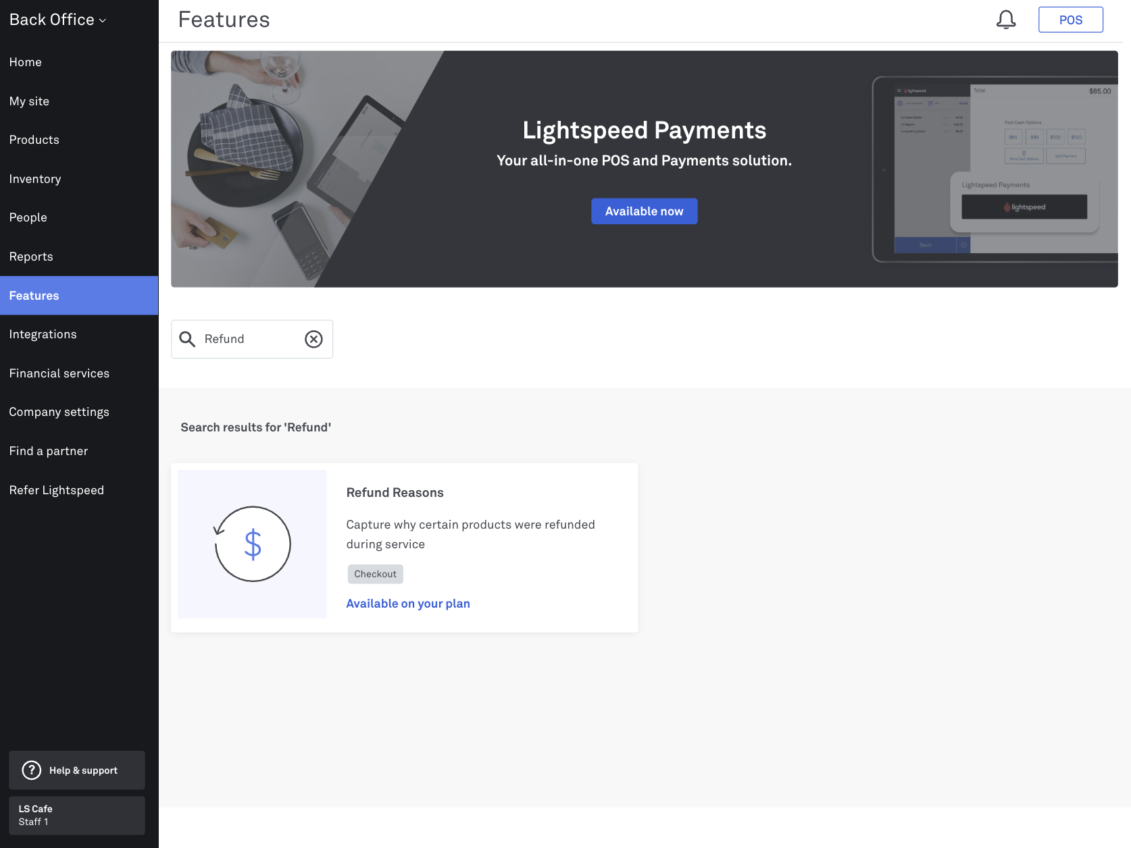Image resolution: width=1131 pixels, height=848 pixels.
Task: Click the Checkout tag
Action: (x=376, y=574)
